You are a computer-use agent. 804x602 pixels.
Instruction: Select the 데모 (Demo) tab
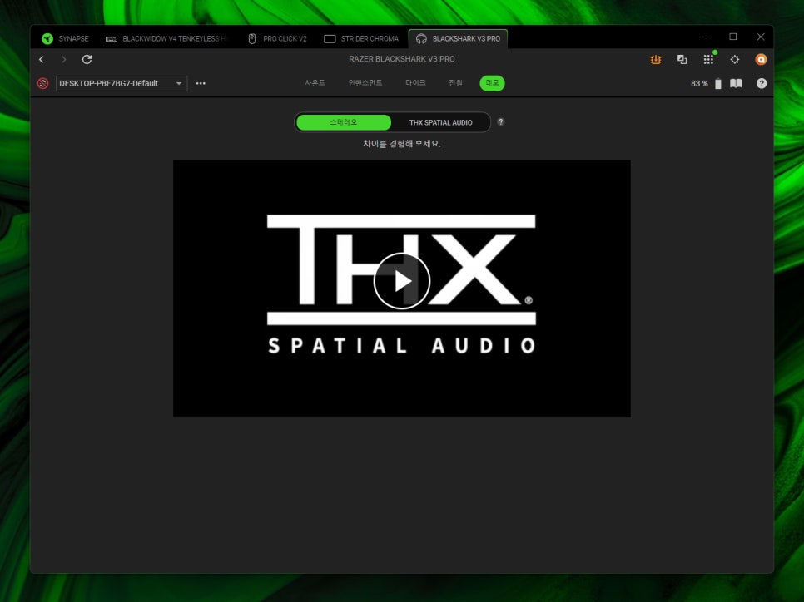(492, 83)
